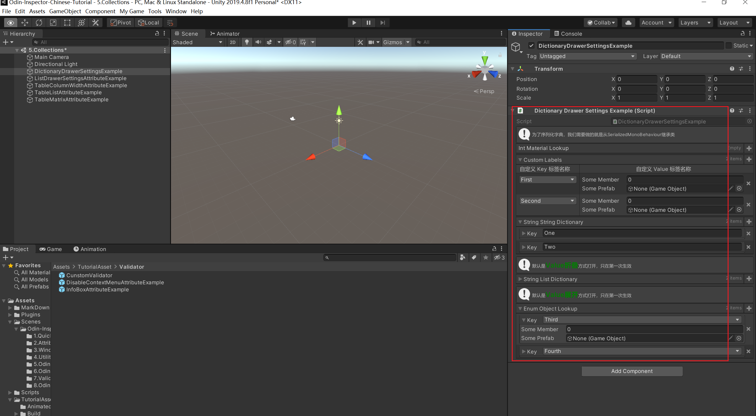Add entry to Enum Object Lookup
This screenshot has width=756, height=416.
point(749,308)
